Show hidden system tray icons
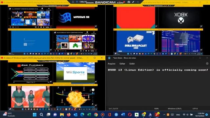The image size is (210, 118). click(164, 115)
